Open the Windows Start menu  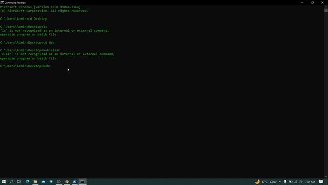(x=4, y=181)
